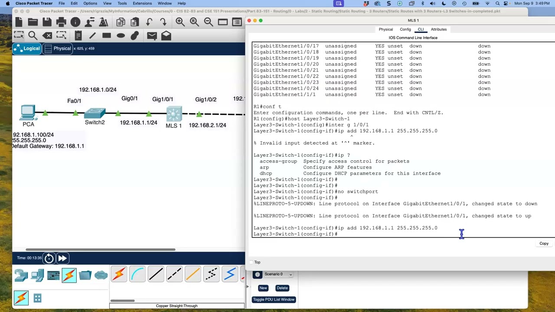Click Toggle PDU List Window button

click(x=274, y=299)
